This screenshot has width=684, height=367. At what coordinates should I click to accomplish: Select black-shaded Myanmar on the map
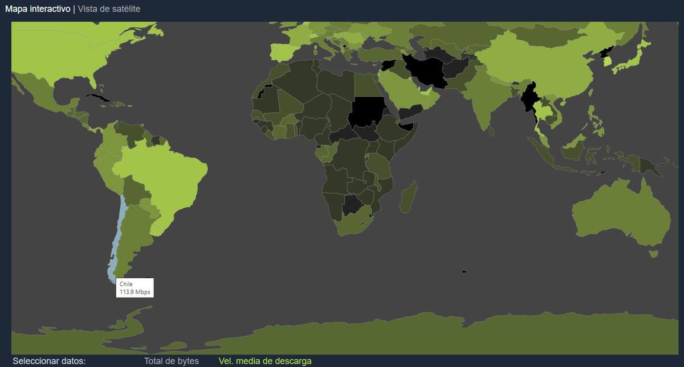[529, 97]
